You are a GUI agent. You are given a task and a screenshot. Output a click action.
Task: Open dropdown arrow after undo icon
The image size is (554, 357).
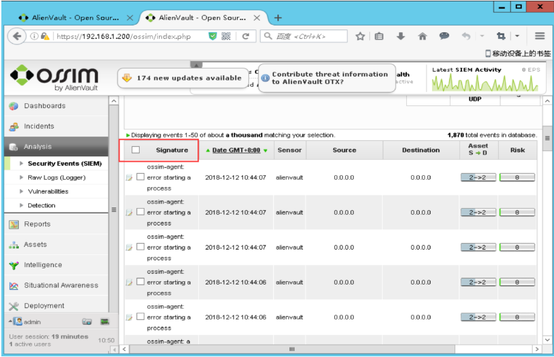[482, 36]
